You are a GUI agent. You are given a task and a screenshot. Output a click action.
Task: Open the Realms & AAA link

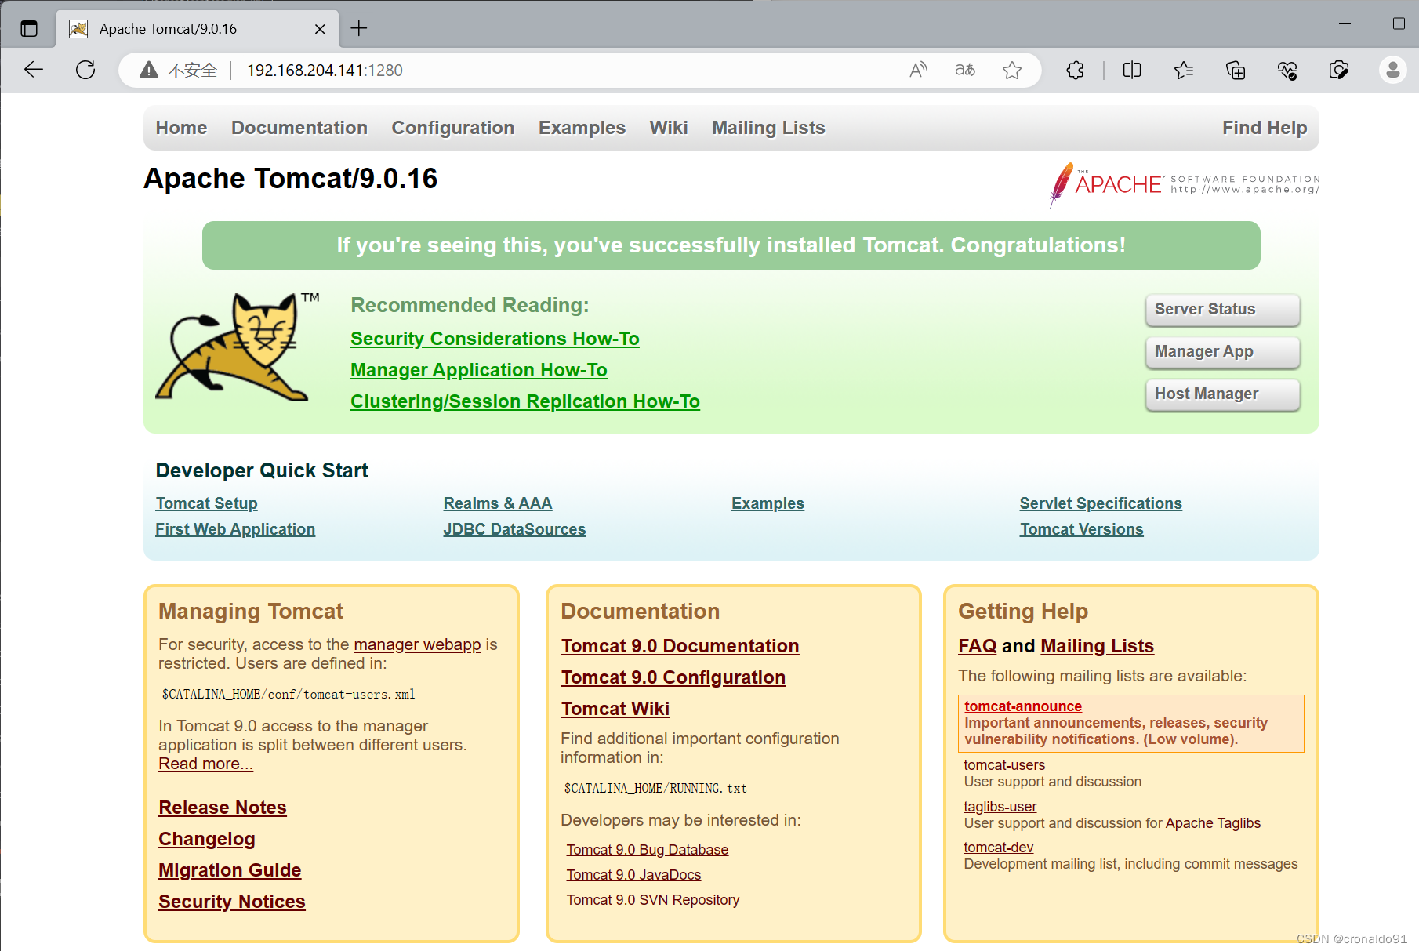pyautogui.click(x=498, y=503)
